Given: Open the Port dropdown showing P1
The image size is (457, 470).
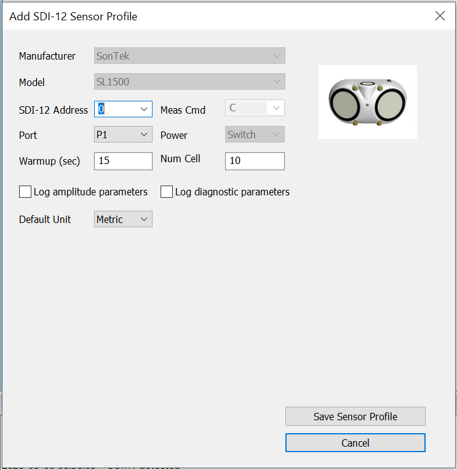Looking at the screenshot, I should pos(123,135).
